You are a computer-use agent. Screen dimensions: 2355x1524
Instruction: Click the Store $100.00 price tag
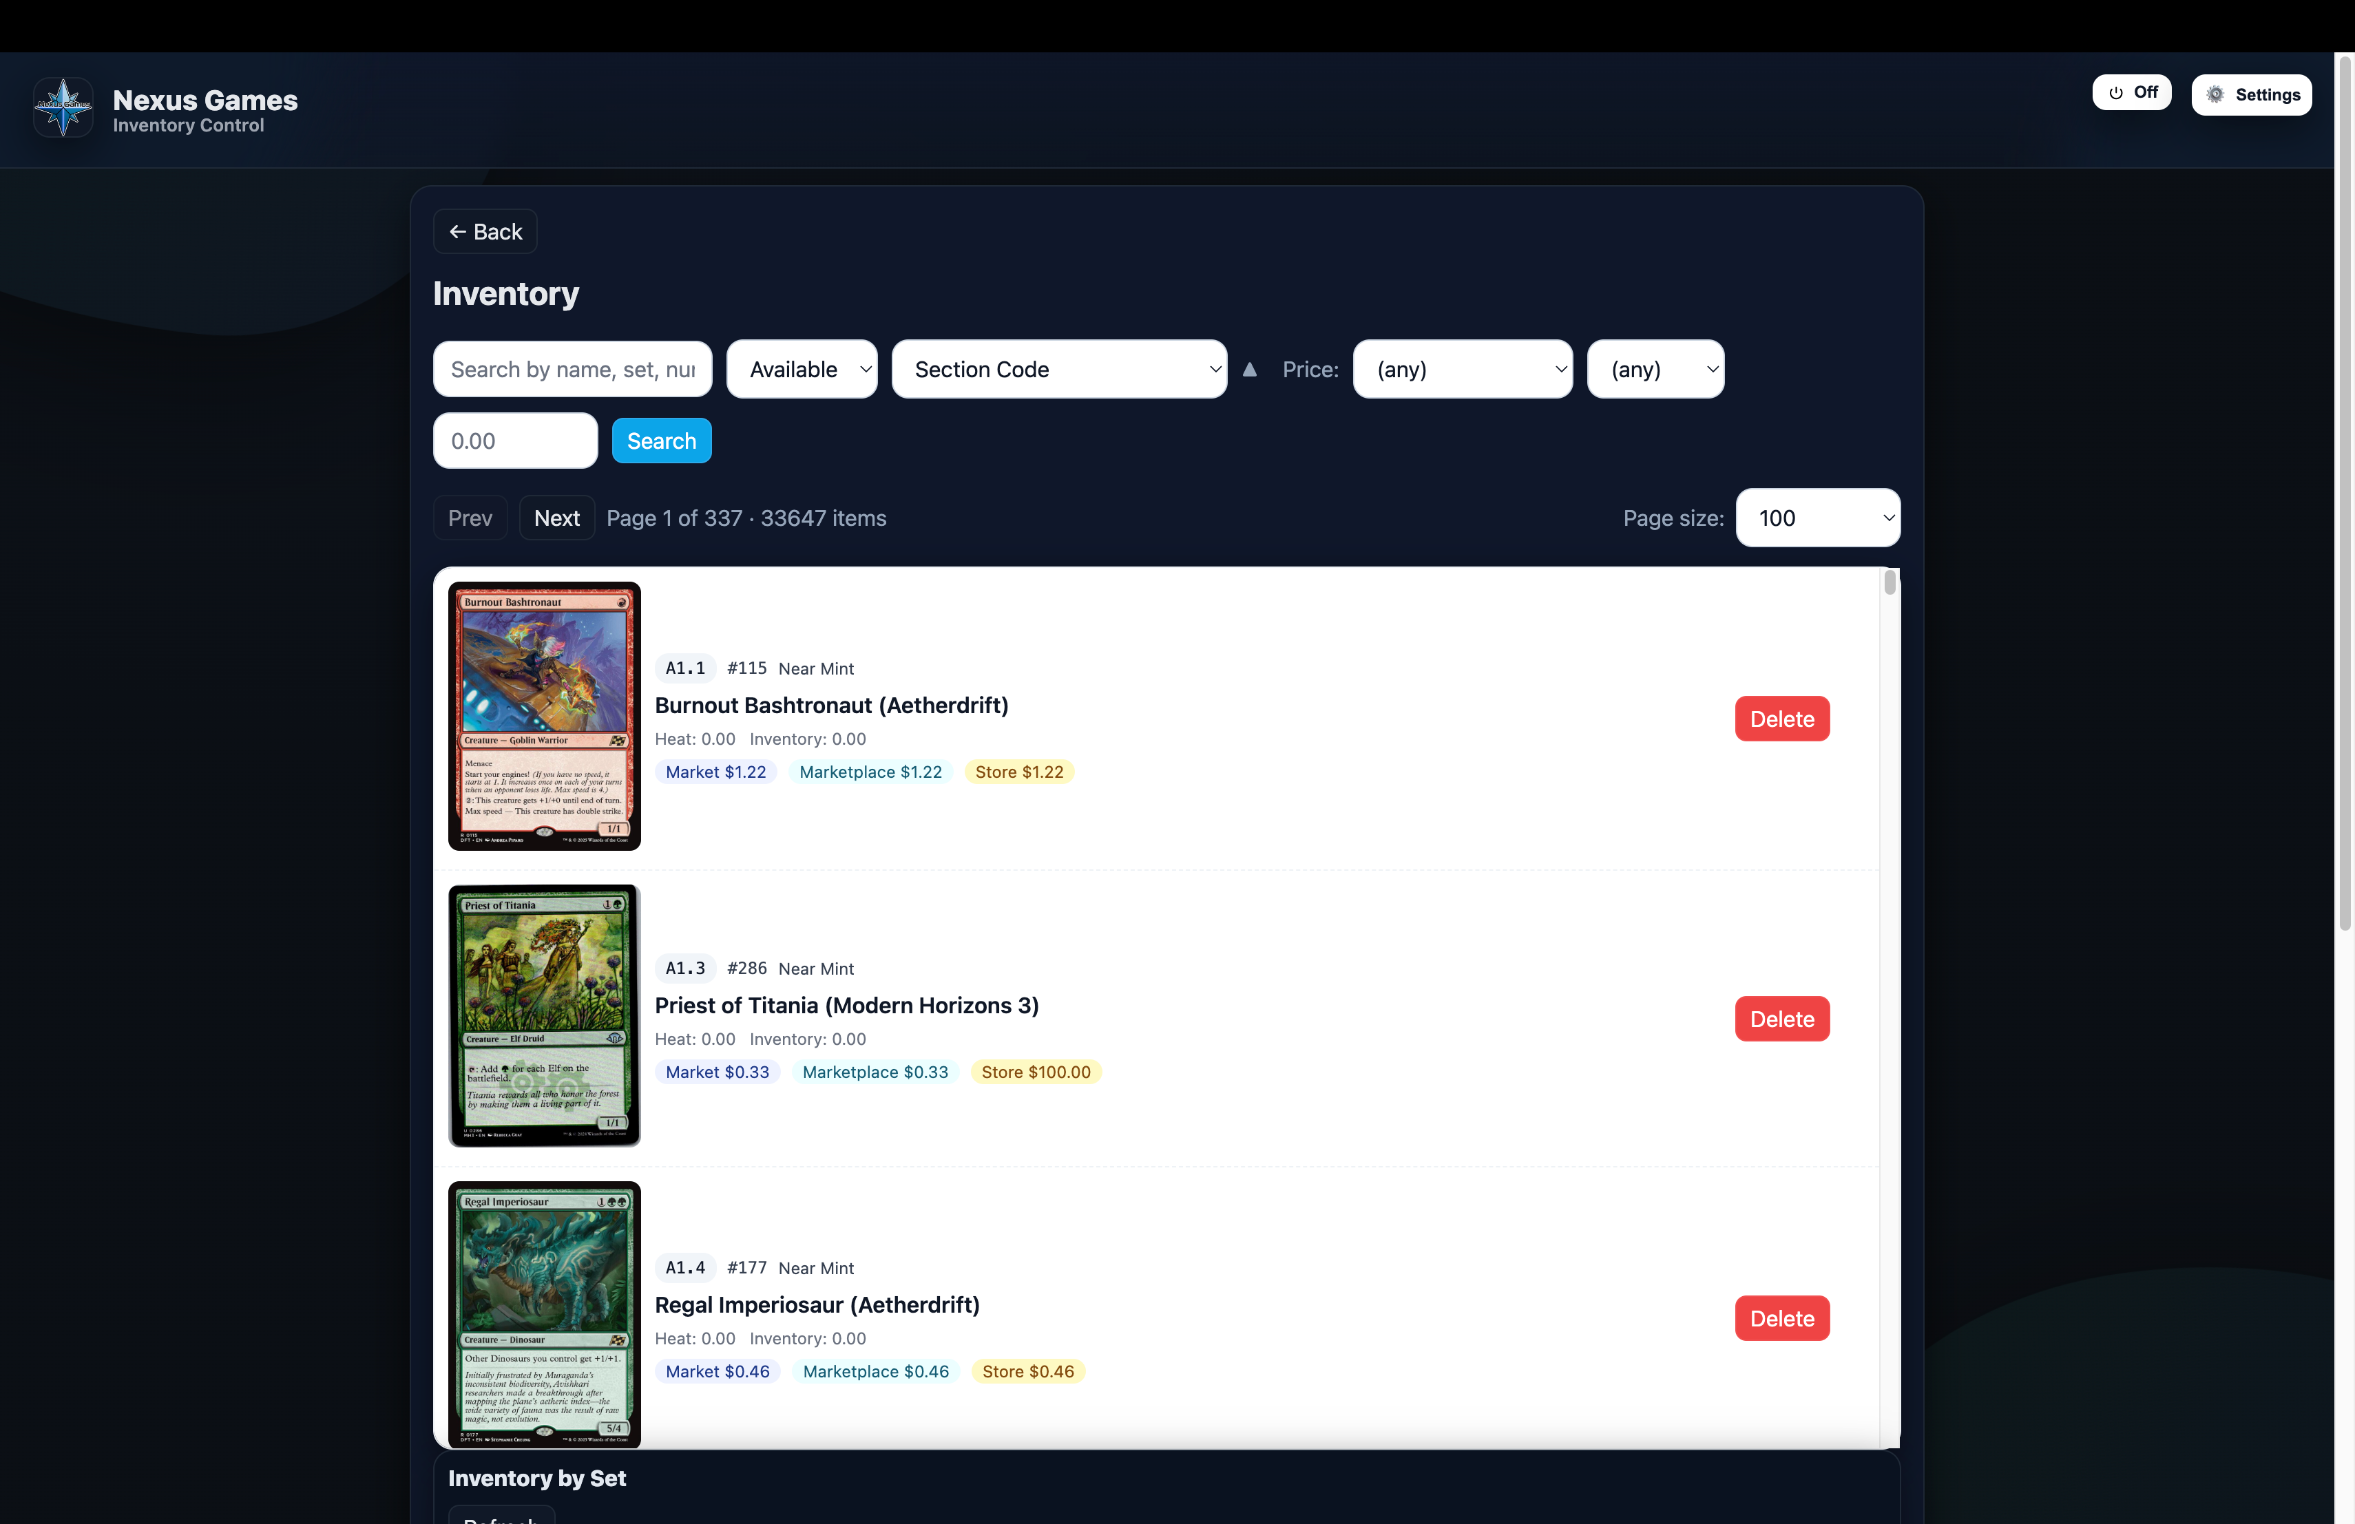(x=1035, y=1072)
